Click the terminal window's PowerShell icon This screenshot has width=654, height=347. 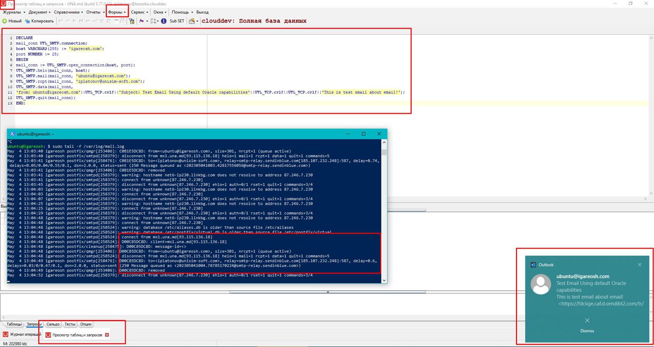pyautogui.click(x=12, y=134)
